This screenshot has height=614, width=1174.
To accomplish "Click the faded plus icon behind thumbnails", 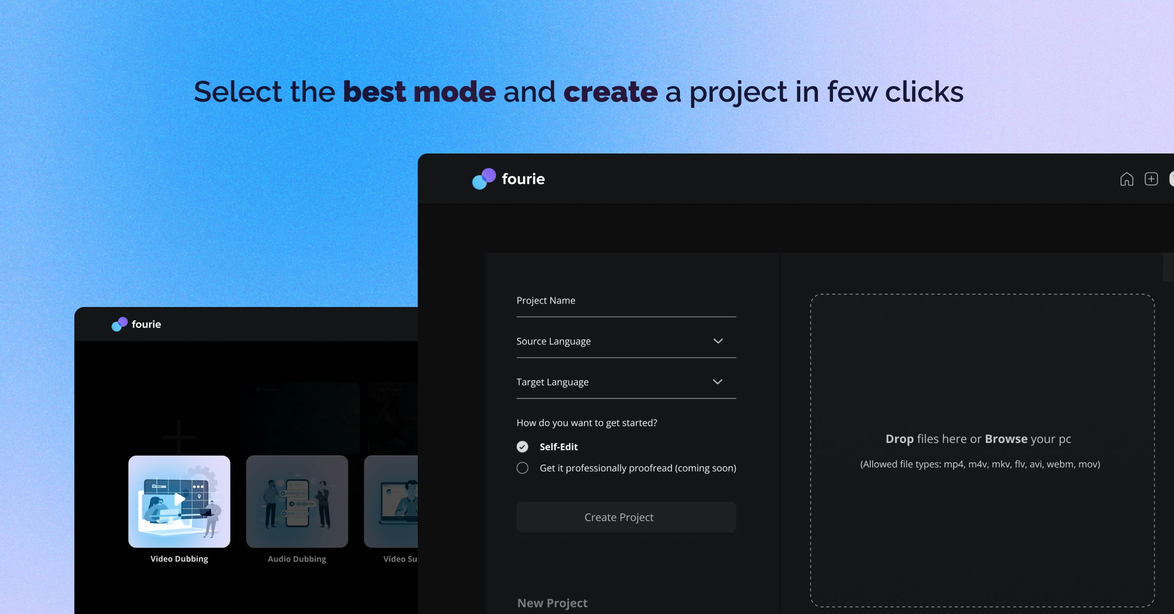I will coord(179,437).
